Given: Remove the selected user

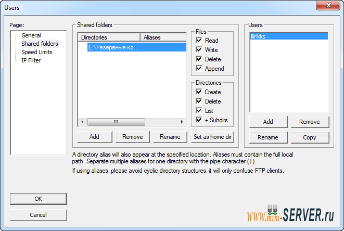Looking at the screenshot, I should (310, 122).
